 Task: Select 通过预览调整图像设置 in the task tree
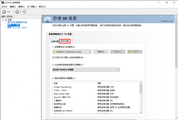17,22
